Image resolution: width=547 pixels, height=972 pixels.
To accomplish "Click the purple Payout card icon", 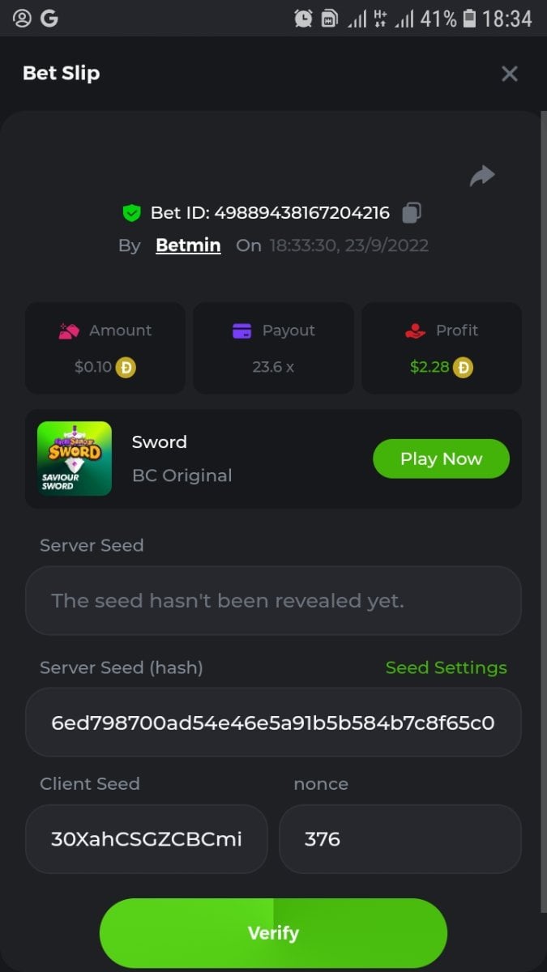I will (x=241, y=330).
